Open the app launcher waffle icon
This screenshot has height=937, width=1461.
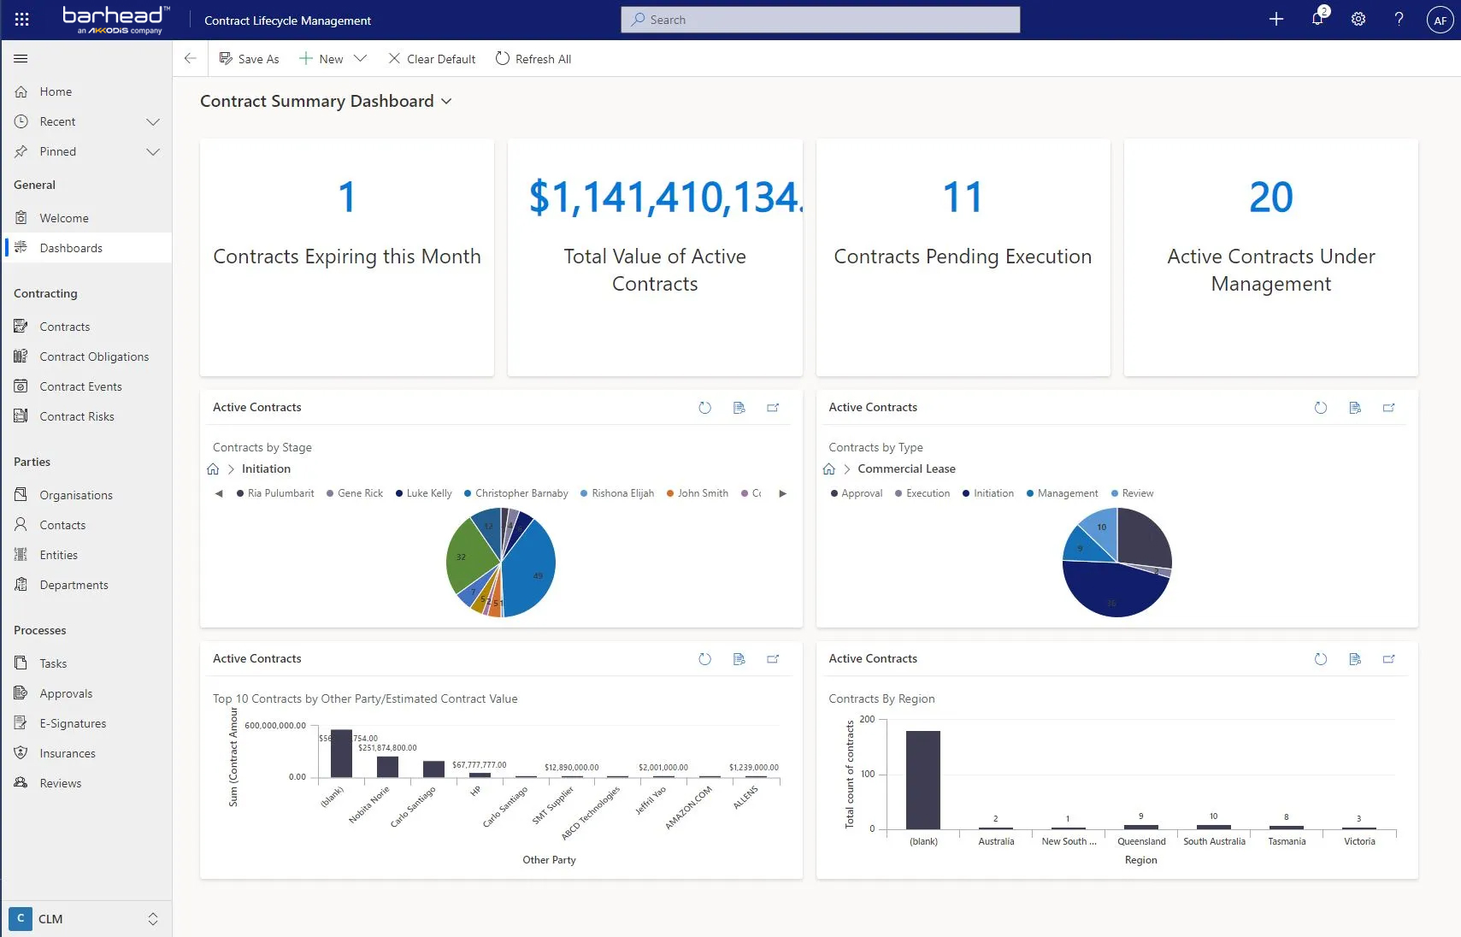[x=22, y=20]
